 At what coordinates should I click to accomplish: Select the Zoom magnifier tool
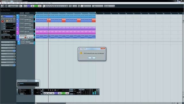[54, 6]
